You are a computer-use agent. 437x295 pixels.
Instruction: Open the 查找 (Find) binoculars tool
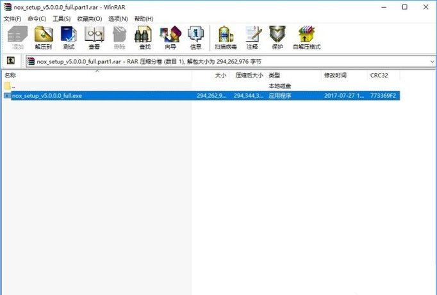tap(145, 38)
